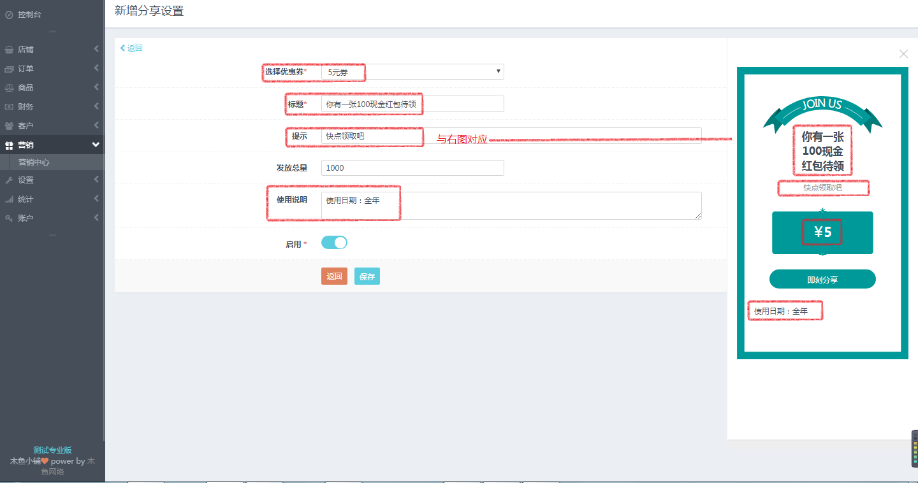Close the preview panel with X
Image resolution: width=918 pixels, height=486 pixels.
903,54
